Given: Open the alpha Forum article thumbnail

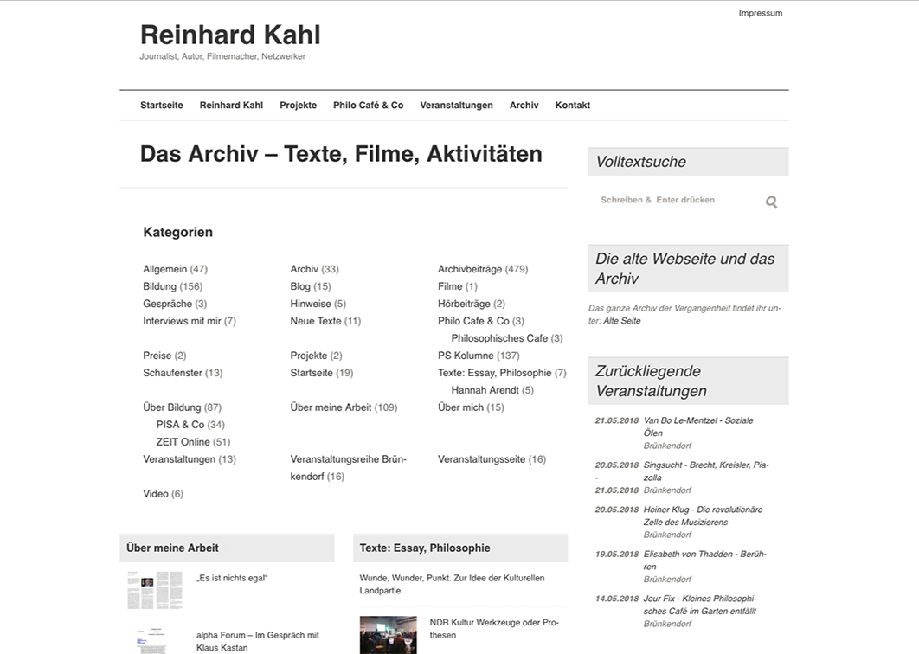Looking at the screenshot, I should [155, 639].
